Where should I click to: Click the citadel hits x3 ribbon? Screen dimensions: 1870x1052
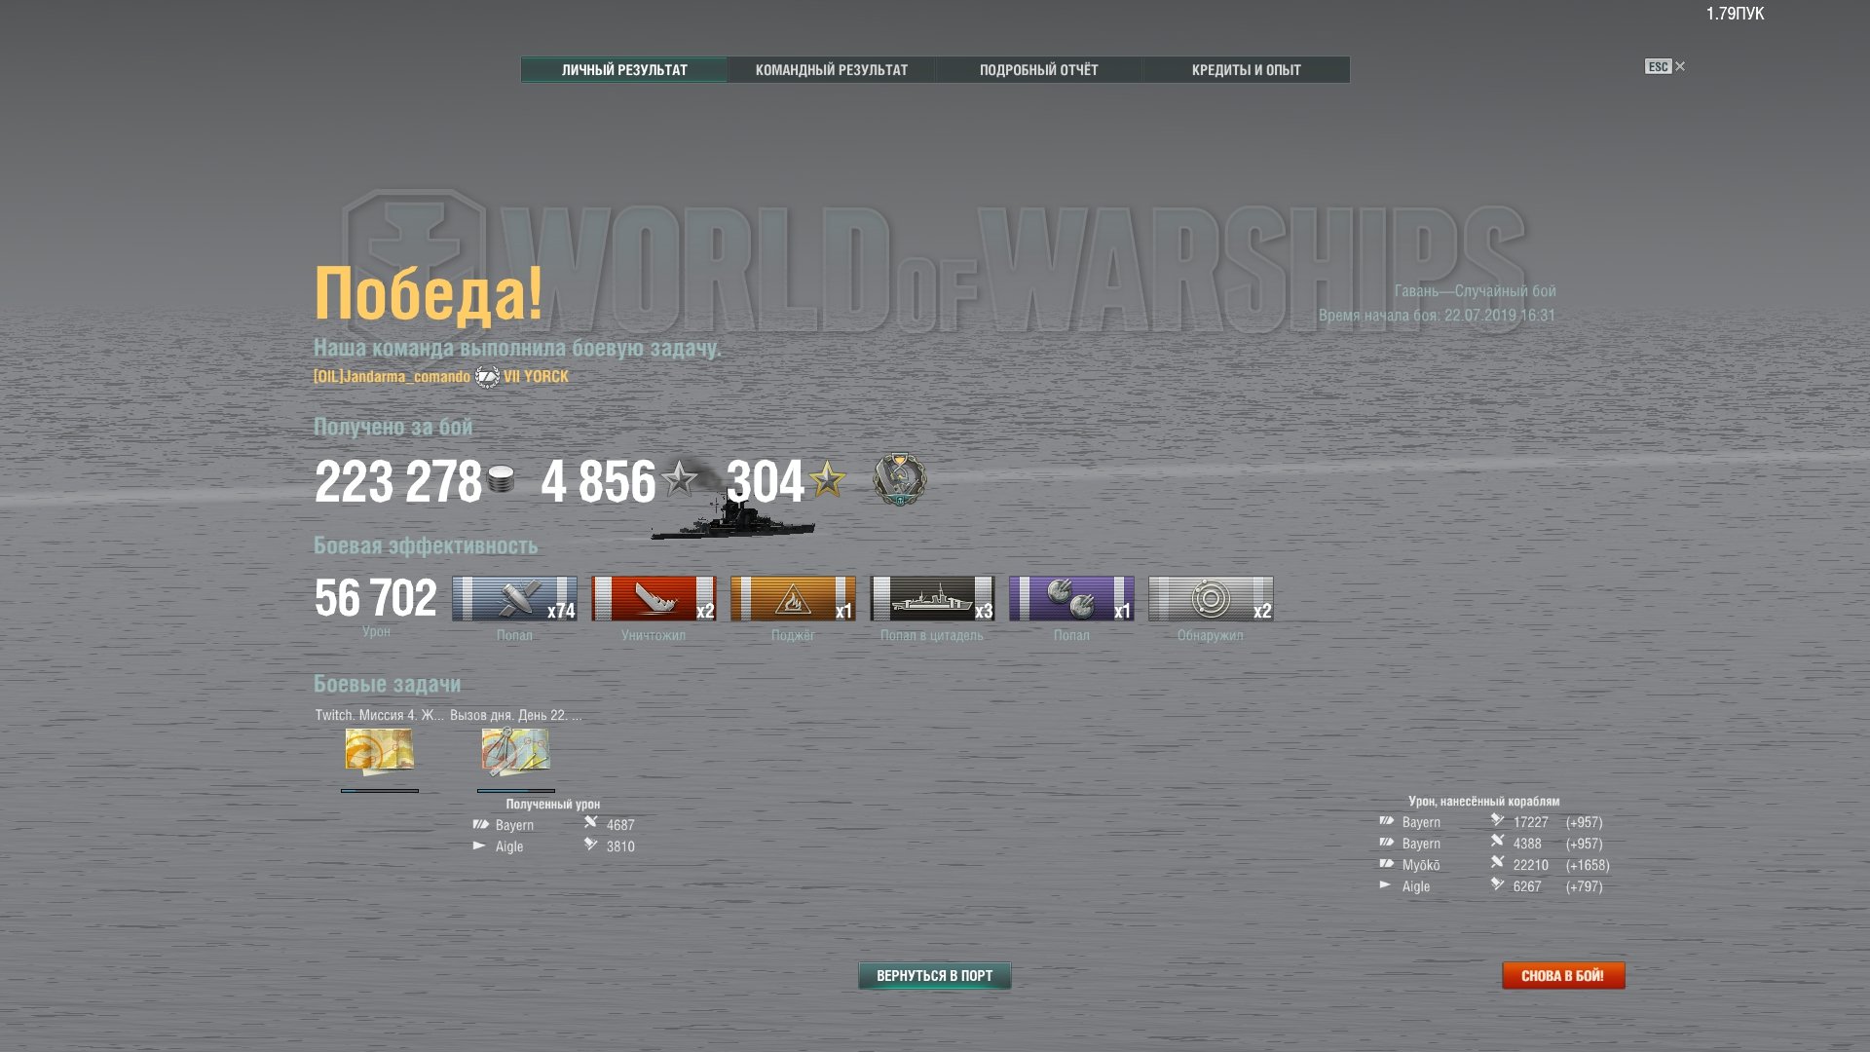point(932,598)
